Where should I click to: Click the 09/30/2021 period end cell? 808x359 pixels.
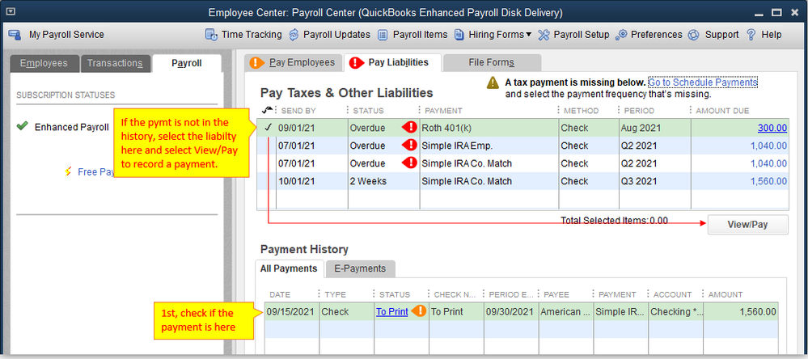511,311
